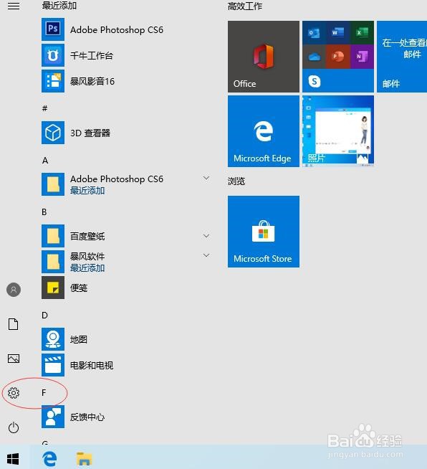Open the 邮件 mail tile
The height and width of the screenshot is (469, 427).
tap(402, 57)
